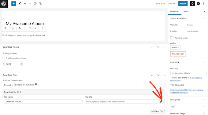Insert a link from block toolbar

point(30,28)
